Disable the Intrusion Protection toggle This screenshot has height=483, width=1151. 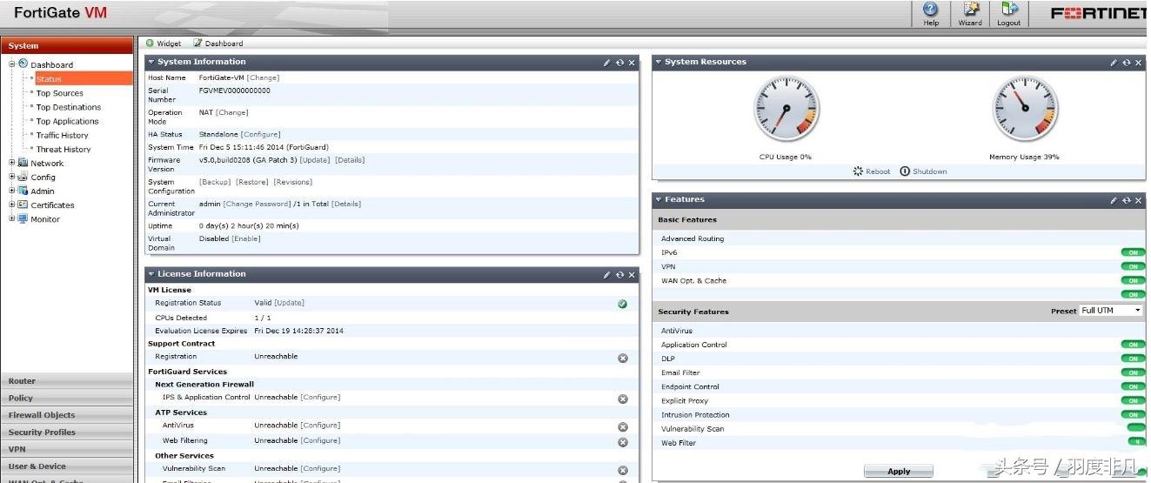(x=1132, y=415)
